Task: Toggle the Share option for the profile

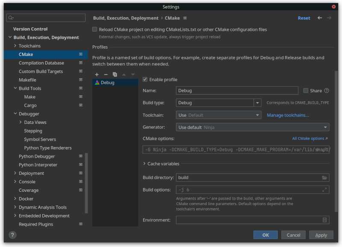Action: click(306, 91)
